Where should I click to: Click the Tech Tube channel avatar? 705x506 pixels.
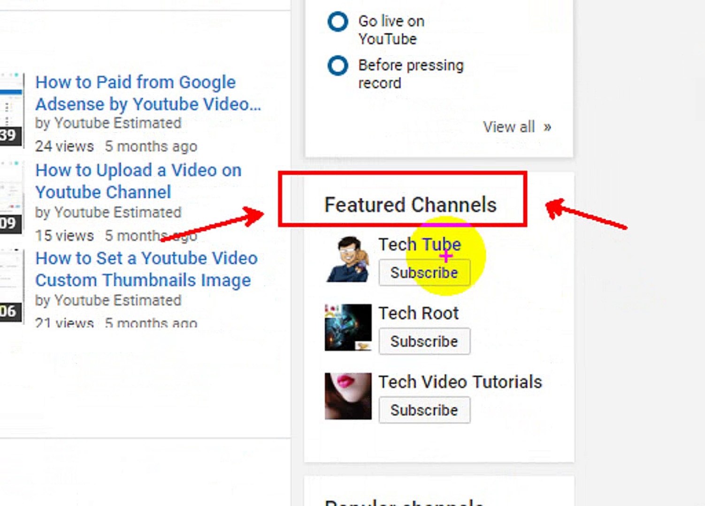[348, 259]
